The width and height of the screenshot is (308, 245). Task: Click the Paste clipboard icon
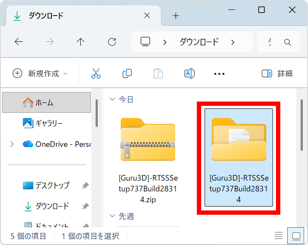158,73
